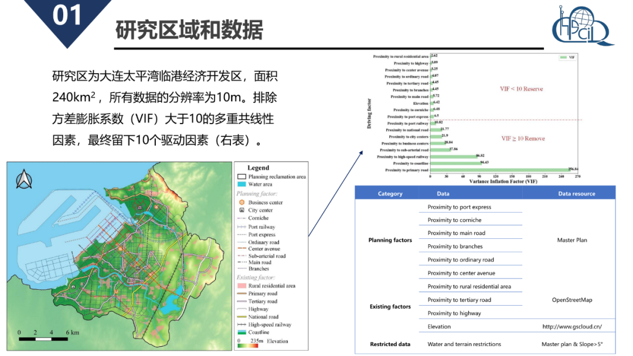Click the VIF bar chart image
Viewport: 633px width, 356px height.
[474, 119]
